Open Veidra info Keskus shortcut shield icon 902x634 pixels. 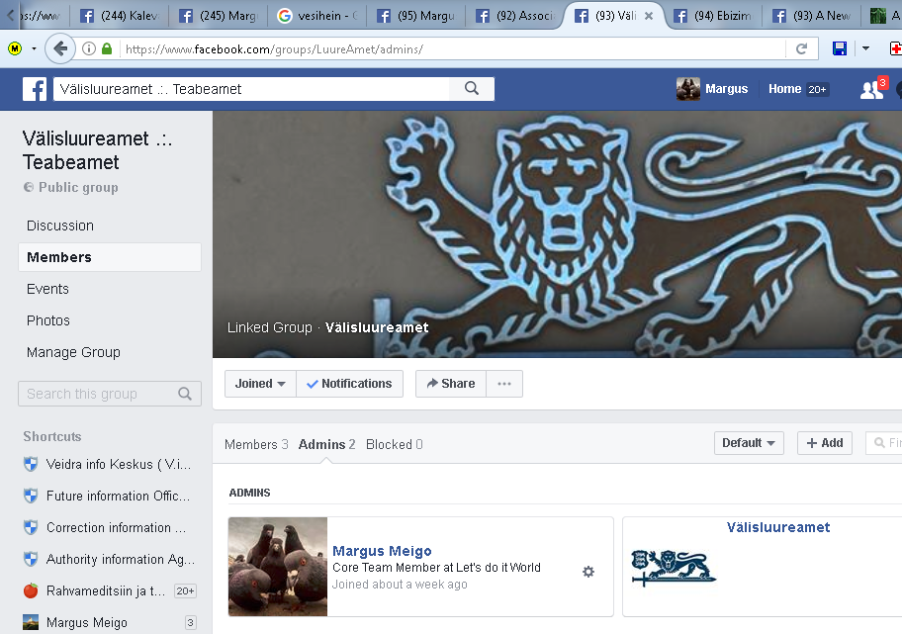[x=31, y=464]
